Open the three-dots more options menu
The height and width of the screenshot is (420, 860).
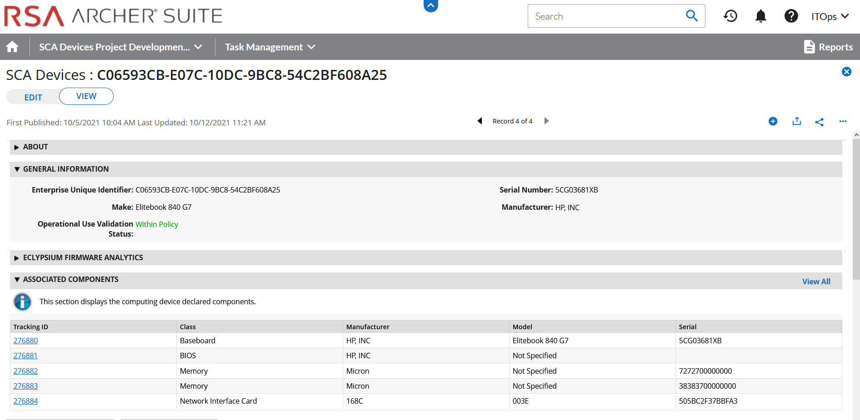coord(843,121)
